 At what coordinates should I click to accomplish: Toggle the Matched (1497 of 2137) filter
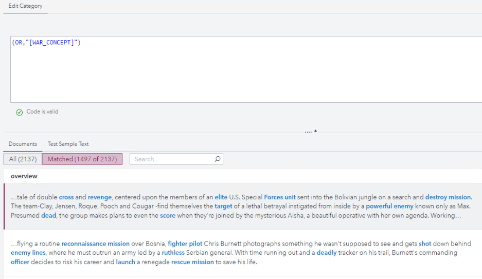click(82, 159)
